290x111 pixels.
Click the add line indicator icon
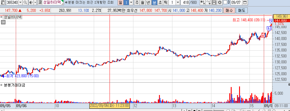209,3
